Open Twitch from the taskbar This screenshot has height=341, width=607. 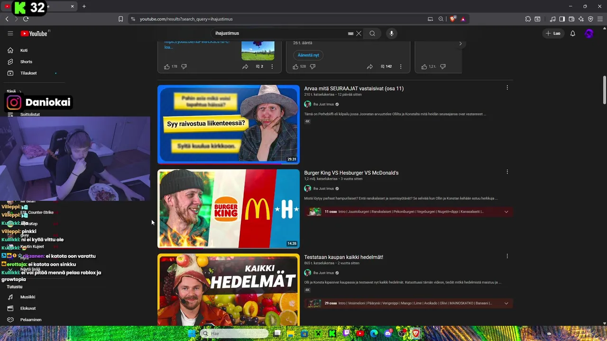[x=347, y=333]
